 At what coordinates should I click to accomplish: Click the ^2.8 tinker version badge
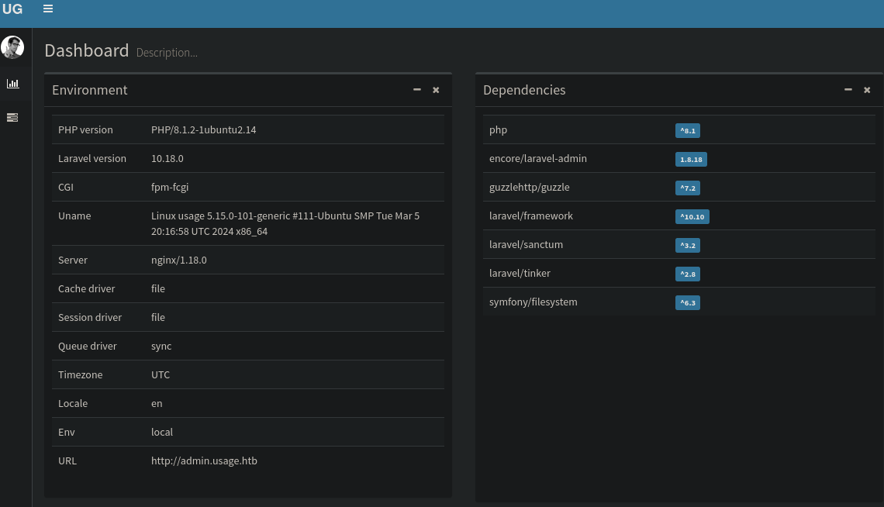[687, 274]
